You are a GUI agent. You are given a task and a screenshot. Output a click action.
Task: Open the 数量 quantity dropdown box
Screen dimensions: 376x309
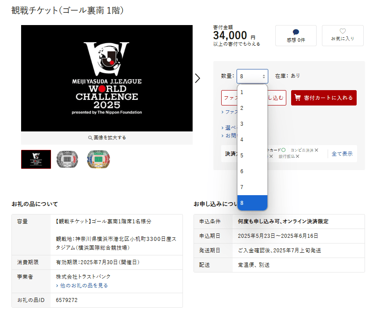click(x=252, y=76)
